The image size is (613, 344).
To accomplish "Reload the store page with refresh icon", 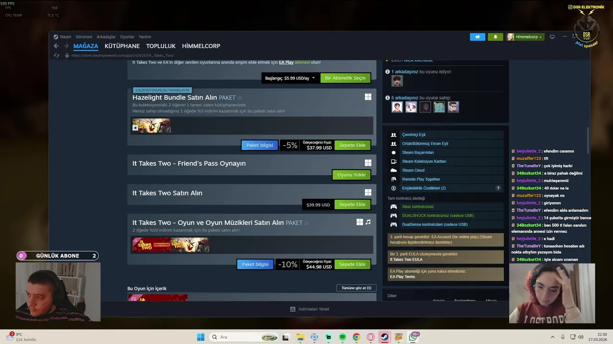I will point(56,55).
